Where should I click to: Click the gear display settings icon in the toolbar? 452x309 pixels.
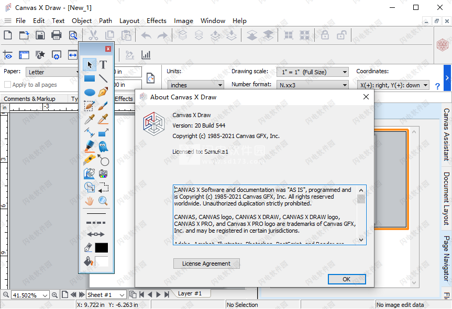(56, 55)
